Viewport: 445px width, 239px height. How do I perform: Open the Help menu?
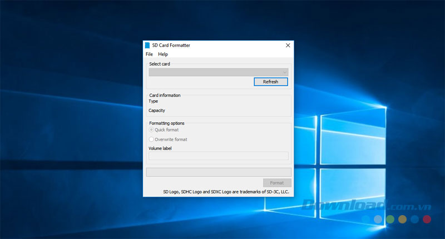[162, 54]
